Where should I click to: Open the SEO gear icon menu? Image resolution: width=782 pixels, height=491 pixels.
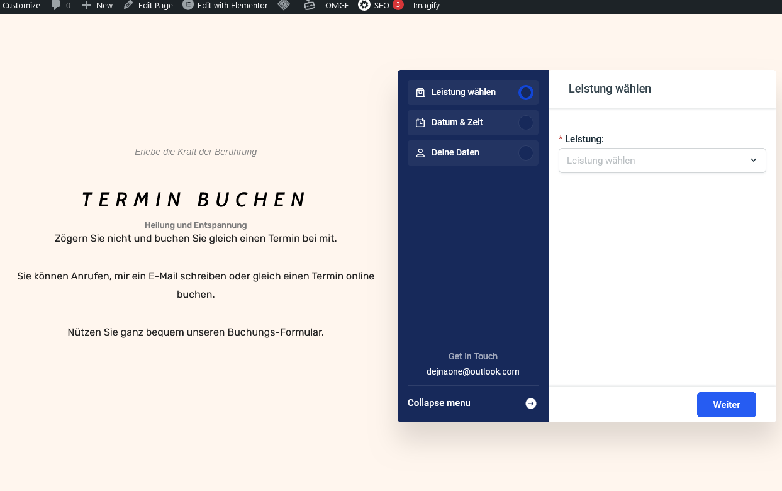(x=365, y=6)
